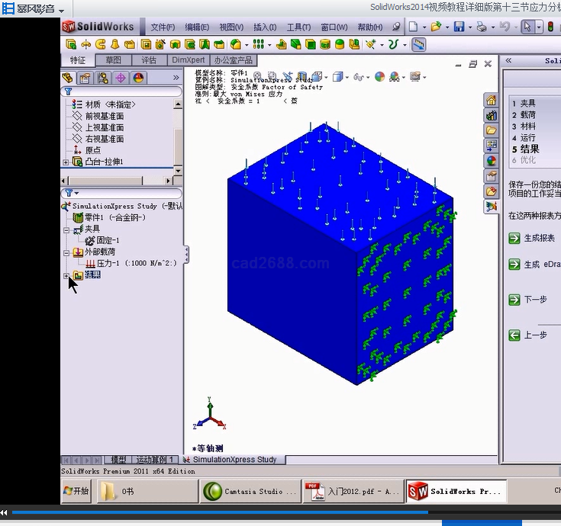Viewport: 561px width, 526px height.
Task: Open the Design Library icon in task pane
Action: (x=491, y=116)
